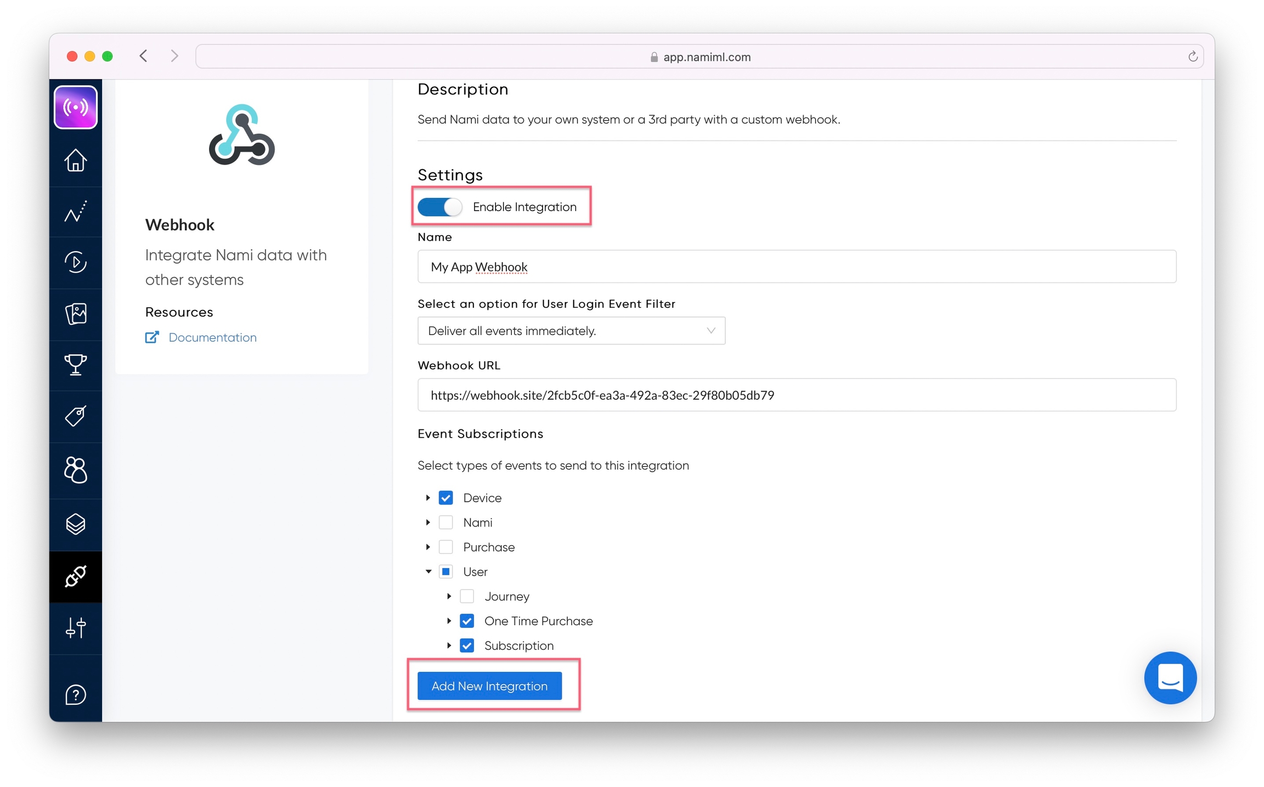Open the integrations plug icon
The width and height of the screenshot is (1264, 787).
[76, 576]
